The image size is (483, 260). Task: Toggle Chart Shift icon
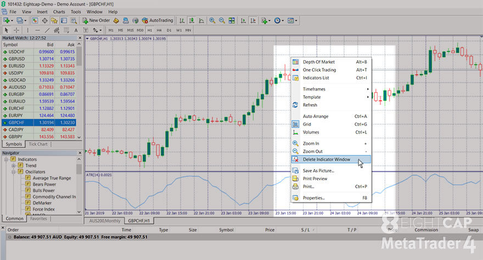pyautogui.click(x=253, y=21)
